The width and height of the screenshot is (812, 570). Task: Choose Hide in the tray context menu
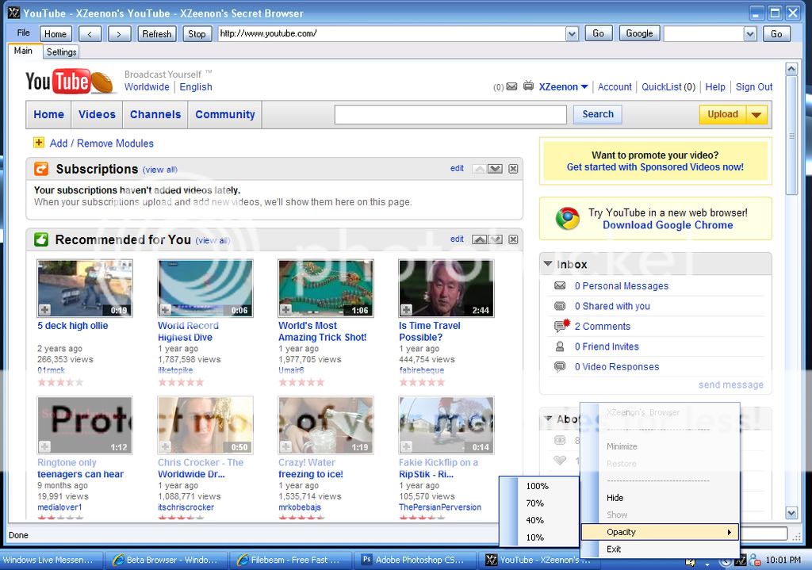(615, 498)
